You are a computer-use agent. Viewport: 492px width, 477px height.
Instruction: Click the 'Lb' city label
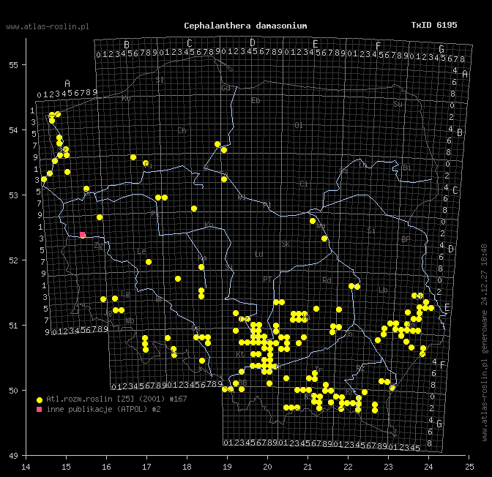click(383, 290)
